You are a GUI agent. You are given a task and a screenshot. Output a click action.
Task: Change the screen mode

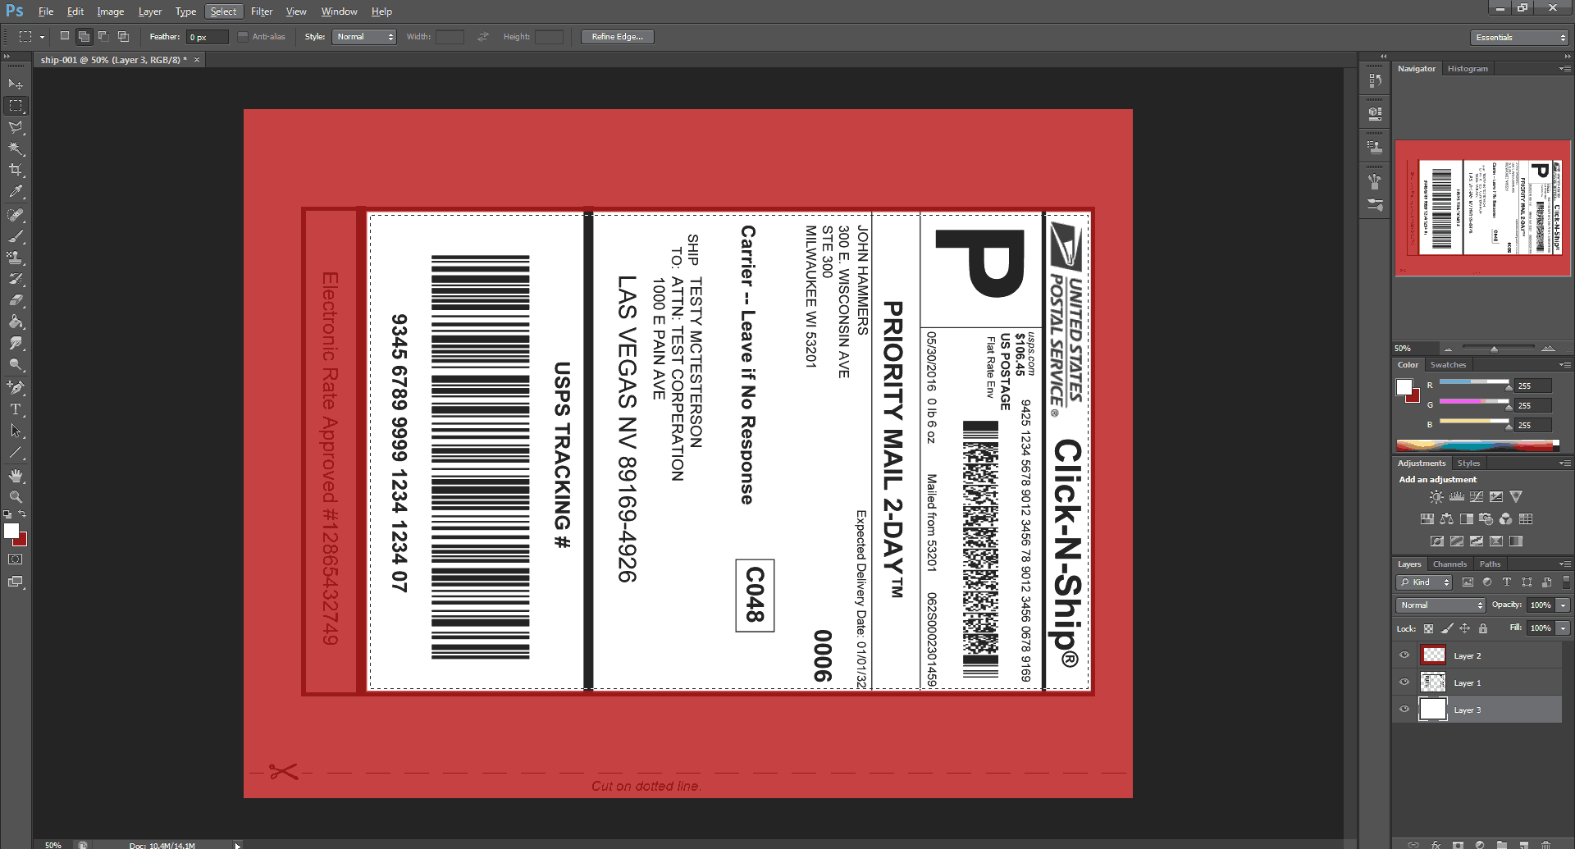click(x=16, y=582)
